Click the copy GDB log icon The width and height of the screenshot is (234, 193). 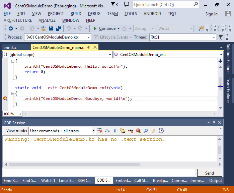coord(107,131)
